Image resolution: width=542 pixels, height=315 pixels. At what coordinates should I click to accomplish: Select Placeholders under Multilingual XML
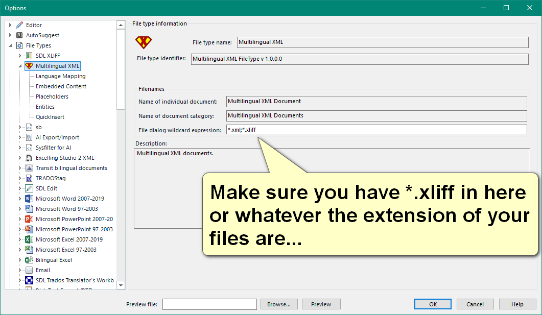52,96
